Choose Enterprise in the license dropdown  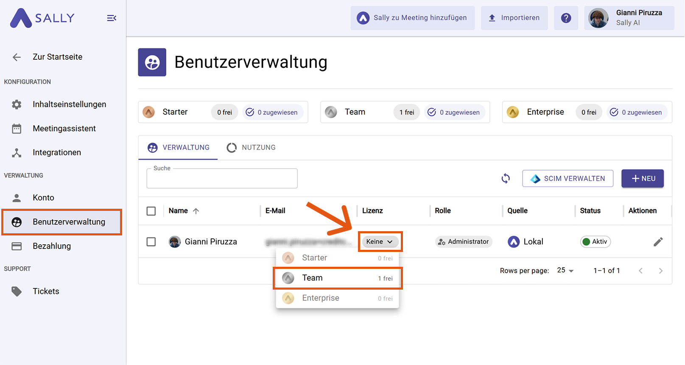point(338,298)
